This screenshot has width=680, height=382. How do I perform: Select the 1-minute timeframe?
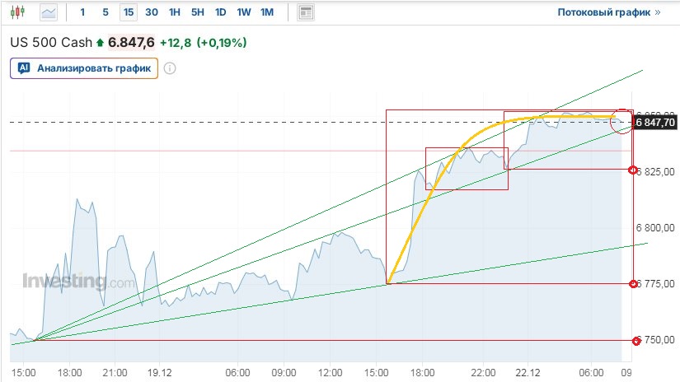point(82,12)
